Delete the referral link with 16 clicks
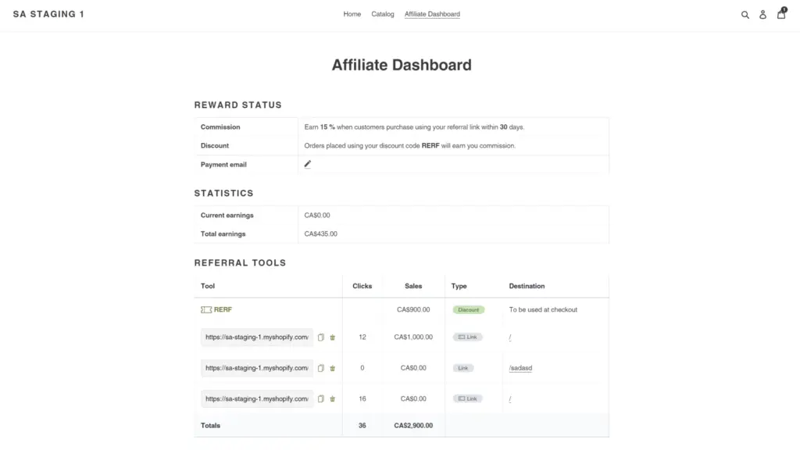 (332, 398)
